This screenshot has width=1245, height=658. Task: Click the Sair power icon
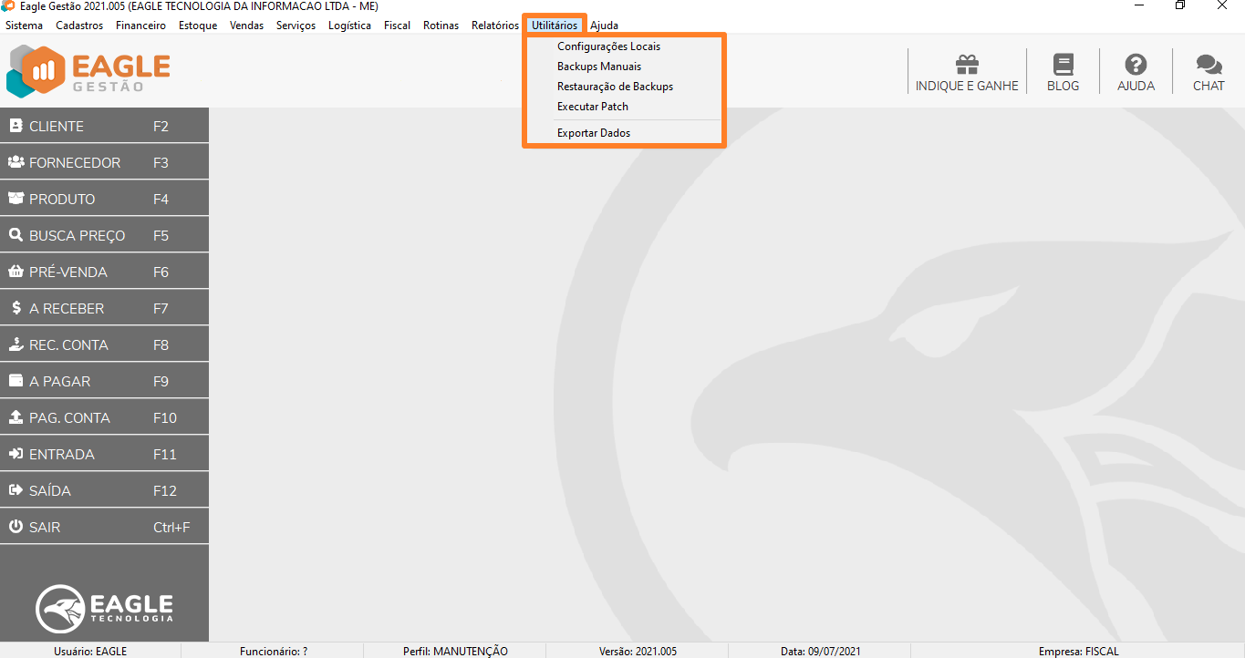[16, 527]
